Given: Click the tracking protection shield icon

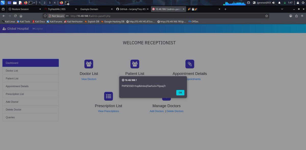Looking at the screenshot, I should click(45, 16).
